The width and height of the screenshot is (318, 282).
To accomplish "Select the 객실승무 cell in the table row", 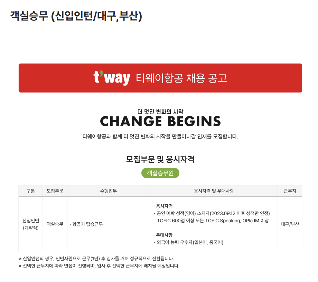I will tap(55, 224).
